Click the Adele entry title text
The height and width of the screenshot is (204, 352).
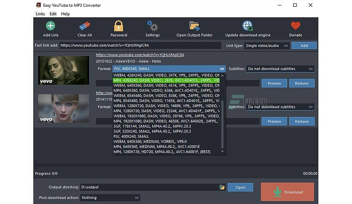pos(128,62)
